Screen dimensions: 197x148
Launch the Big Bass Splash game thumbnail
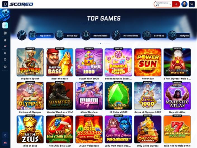[30, 62]
